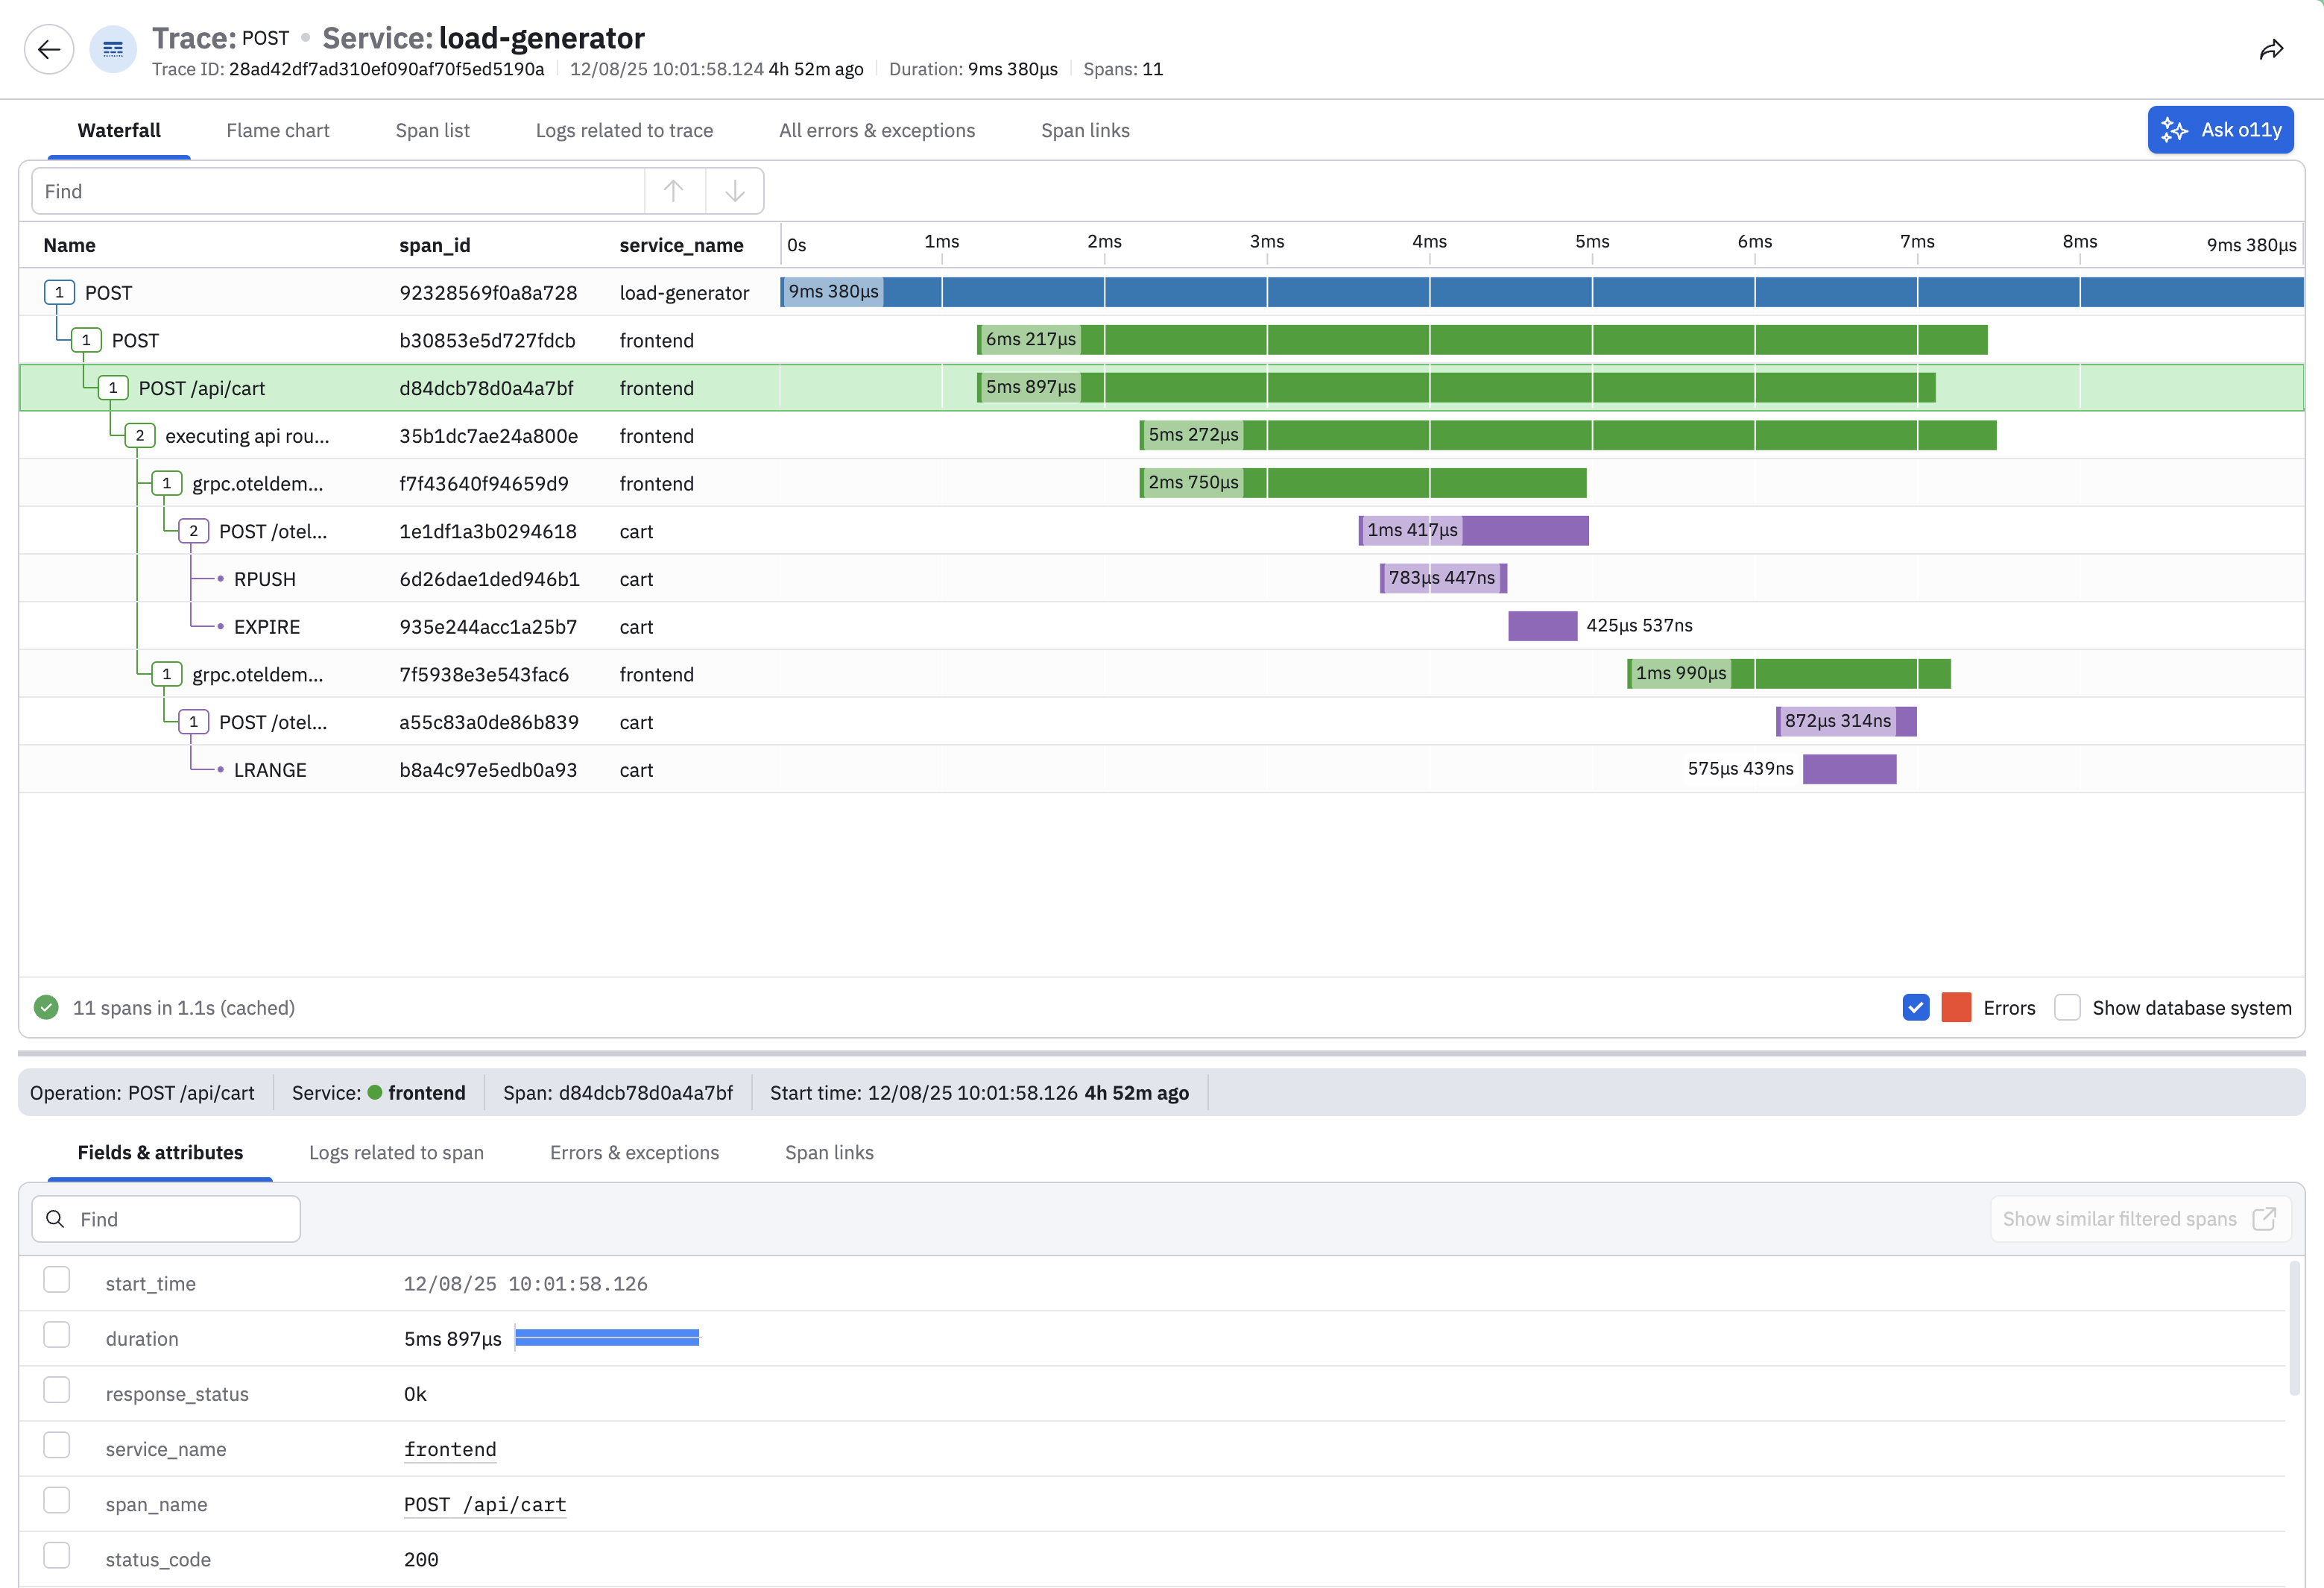Click the frontend service_name value link
Image resolution: width=2324 pixels, height=1588 pixels.
tap(450, 1449)
